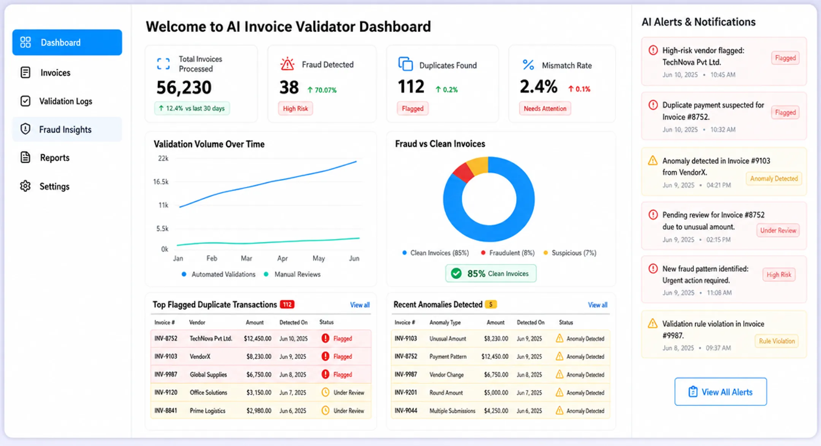Click $12,450.00 amount in Payment Pattern row
This screenshot has width=821, height=446.
pyautogui.click(x=495, y=356)
